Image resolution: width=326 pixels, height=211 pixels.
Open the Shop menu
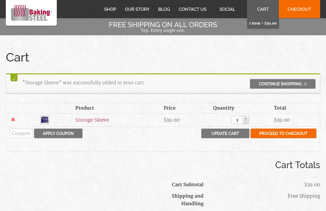pyautogui.click(x=110, y=9)
